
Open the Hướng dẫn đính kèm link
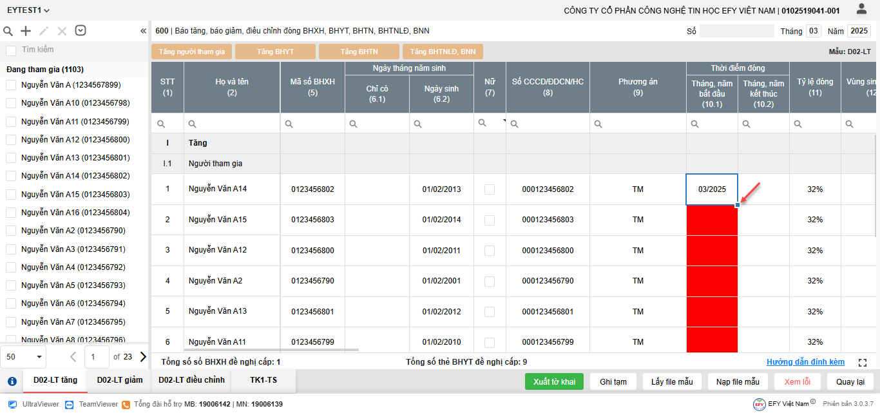coord(805,362)
